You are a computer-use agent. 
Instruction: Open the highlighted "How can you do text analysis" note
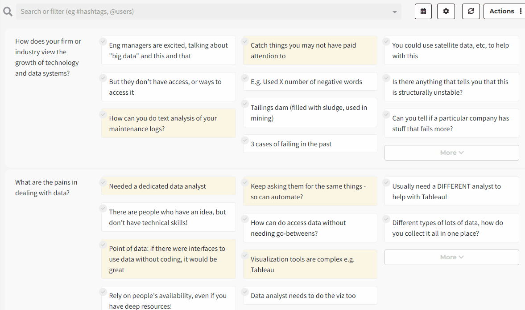tap(168, 124)
